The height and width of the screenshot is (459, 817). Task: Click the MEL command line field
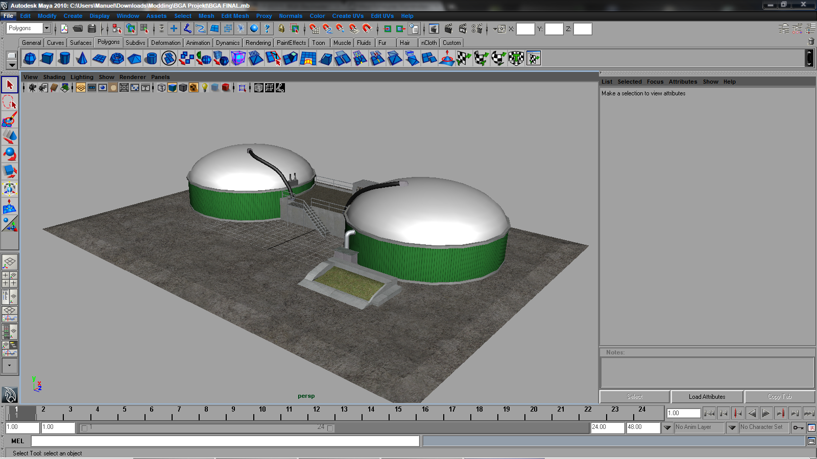(x=225, y=441)
